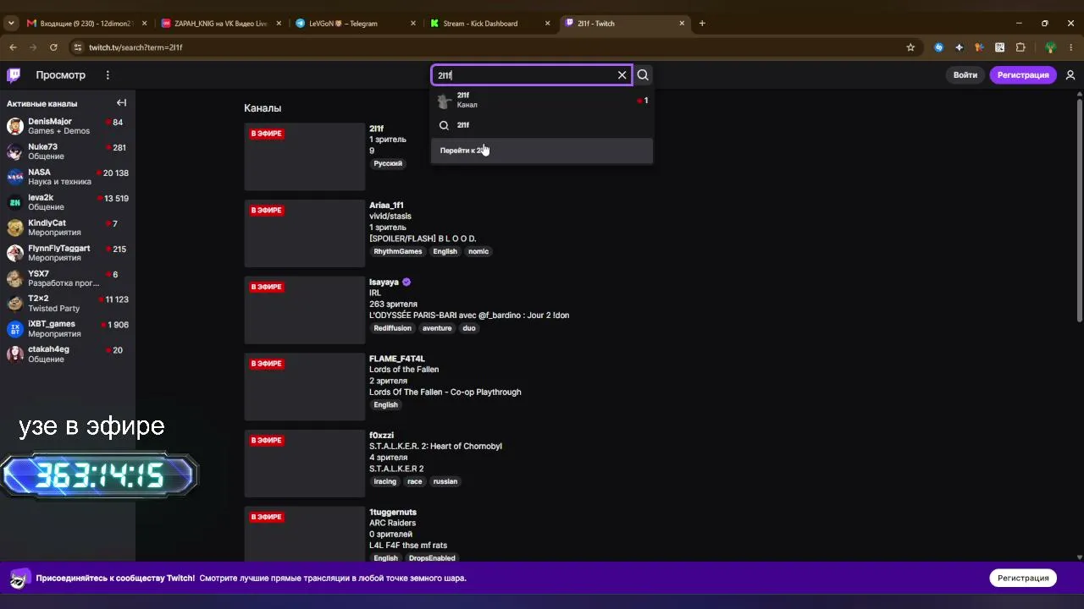Select the 2l1f Канал suggestion
This screenshot has height=609, width=1084.
[542, 101]
